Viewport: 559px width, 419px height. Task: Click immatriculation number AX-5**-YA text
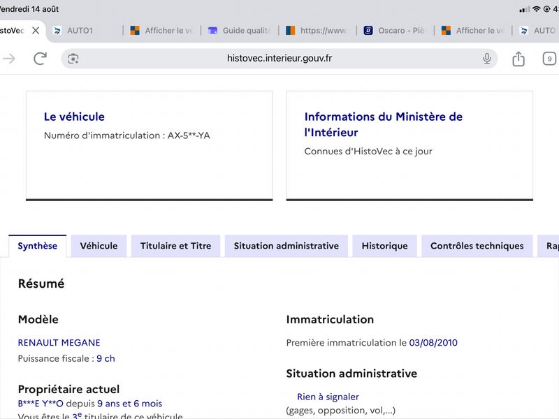coord(189,135)
